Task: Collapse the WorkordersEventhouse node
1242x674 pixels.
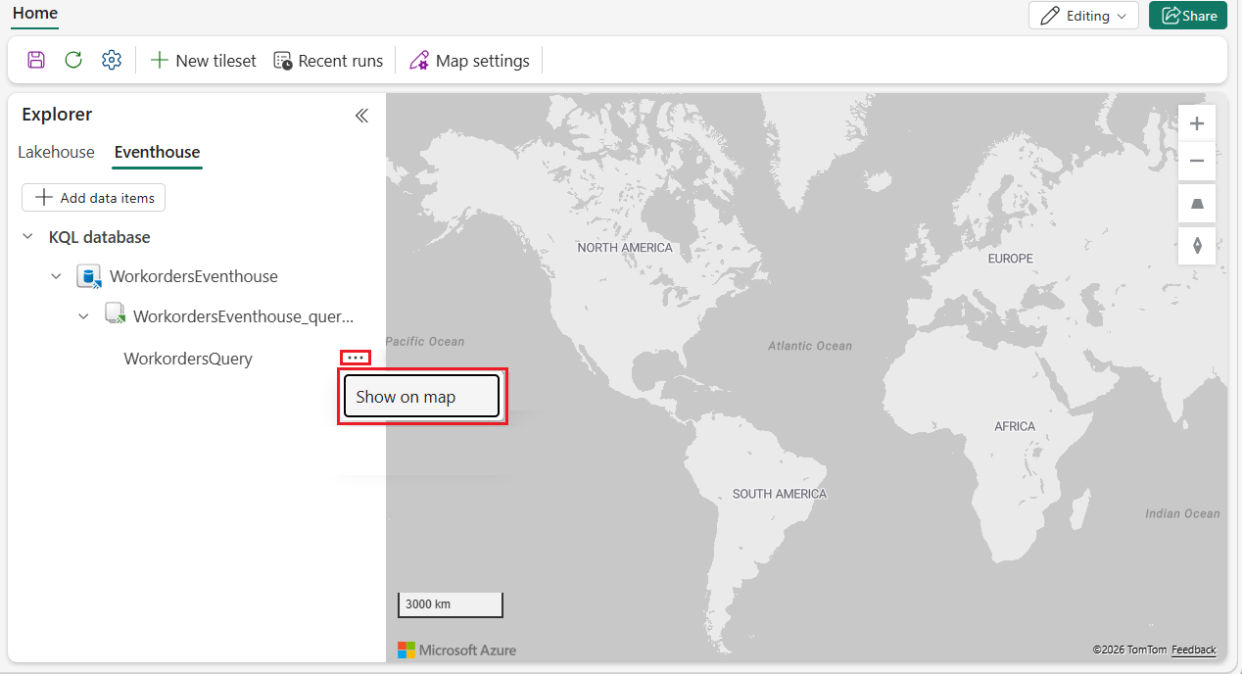Action: tap(56, 276)
